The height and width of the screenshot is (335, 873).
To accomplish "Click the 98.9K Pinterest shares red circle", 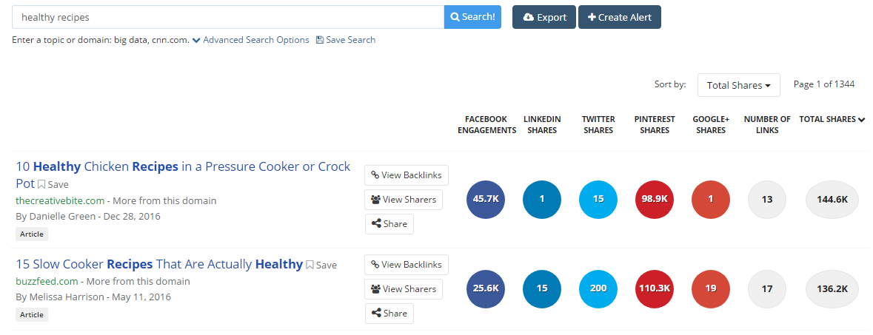I will pyautogui.click(x=655, y=200).
